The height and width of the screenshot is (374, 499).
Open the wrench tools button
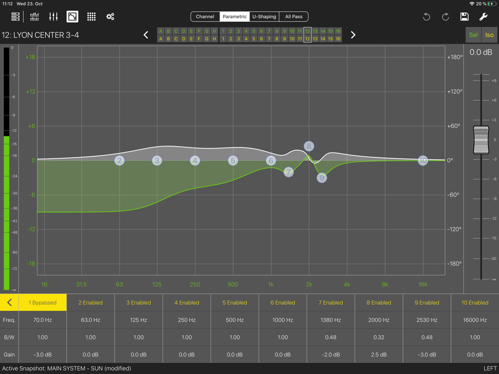pos(483,16)
